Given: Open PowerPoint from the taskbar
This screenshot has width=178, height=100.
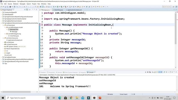Looking at the screenshot, I should click(x=100, y=98).
